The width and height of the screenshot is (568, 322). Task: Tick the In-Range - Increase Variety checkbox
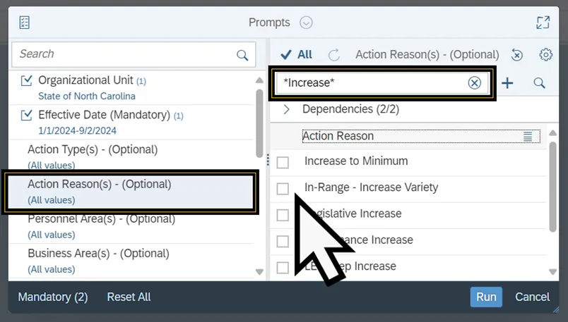coord(283,188)
